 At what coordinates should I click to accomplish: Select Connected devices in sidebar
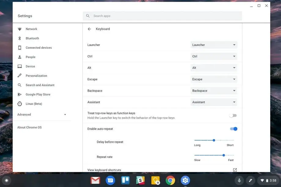coord(39,48)
